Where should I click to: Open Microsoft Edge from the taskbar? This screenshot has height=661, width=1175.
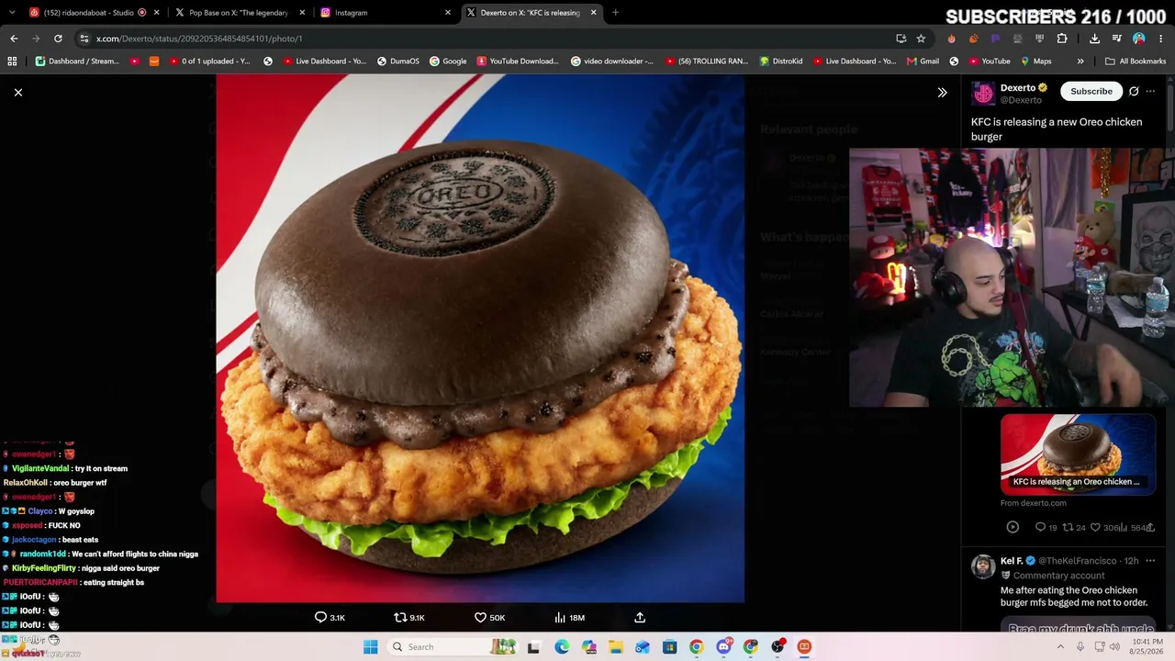[x=562, y=647]
